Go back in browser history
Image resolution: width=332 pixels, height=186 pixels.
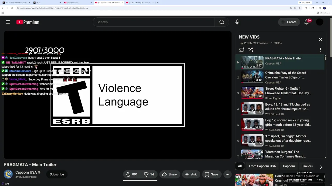pyautogui.click(x=3, y=8)
